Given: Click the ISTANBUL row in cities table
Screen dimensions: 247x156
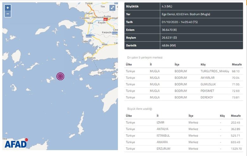Looking at the screenshot, I should [x=184, y=135].
